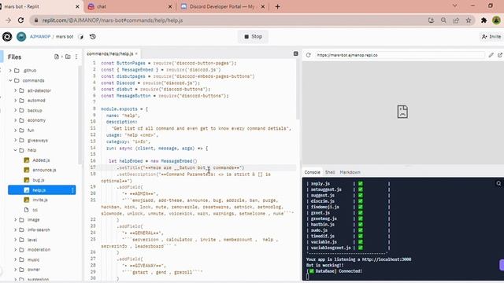
Task: Click the webview URL field
Action: 399,55
